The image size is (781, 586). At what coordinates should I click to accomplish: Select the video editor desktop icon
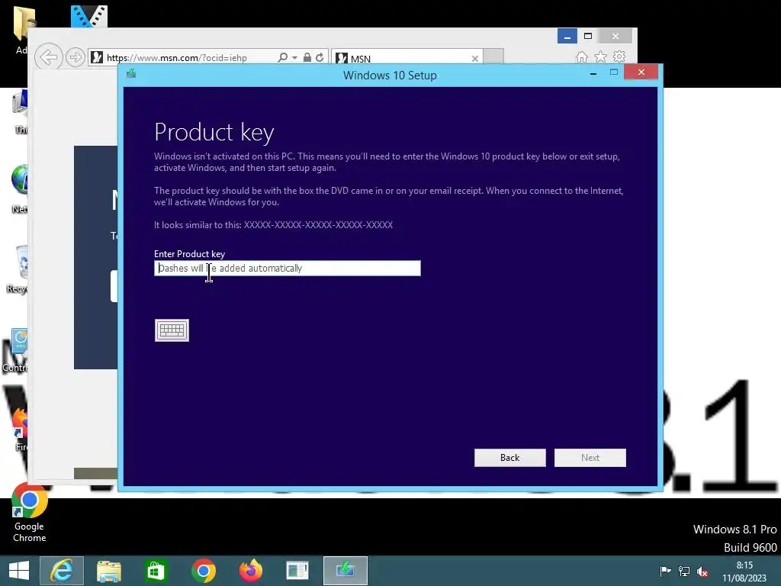tap(88, 17)
